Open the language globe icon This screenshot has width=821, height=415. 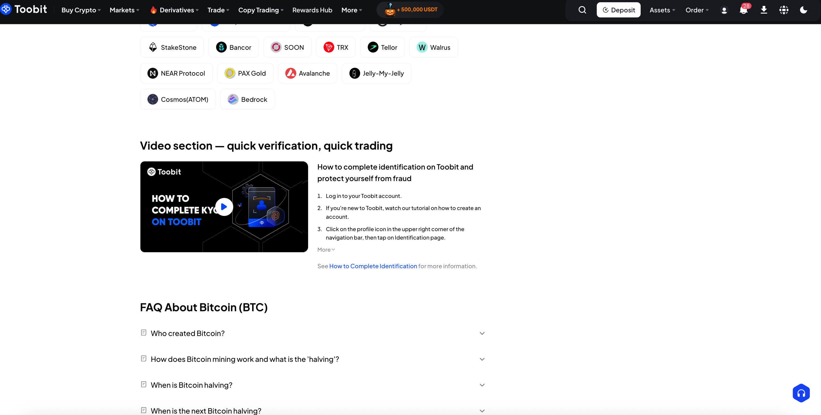[784, 10]
